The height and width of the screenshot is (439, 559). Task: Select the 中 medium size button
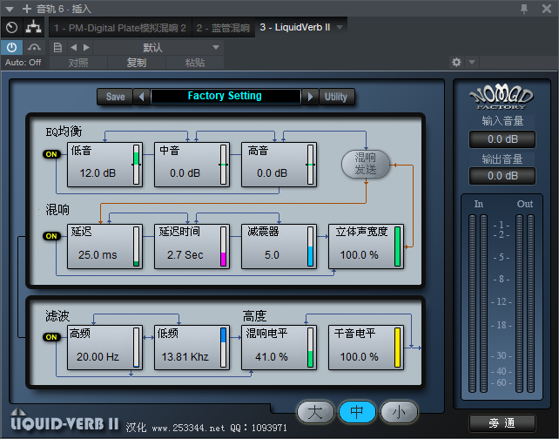(357, 412)
